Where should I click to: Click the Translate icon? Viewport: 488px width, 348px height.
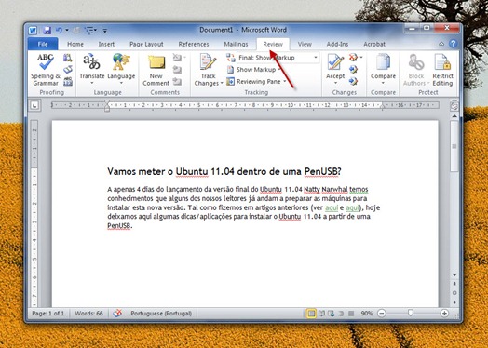pos(92,61)
